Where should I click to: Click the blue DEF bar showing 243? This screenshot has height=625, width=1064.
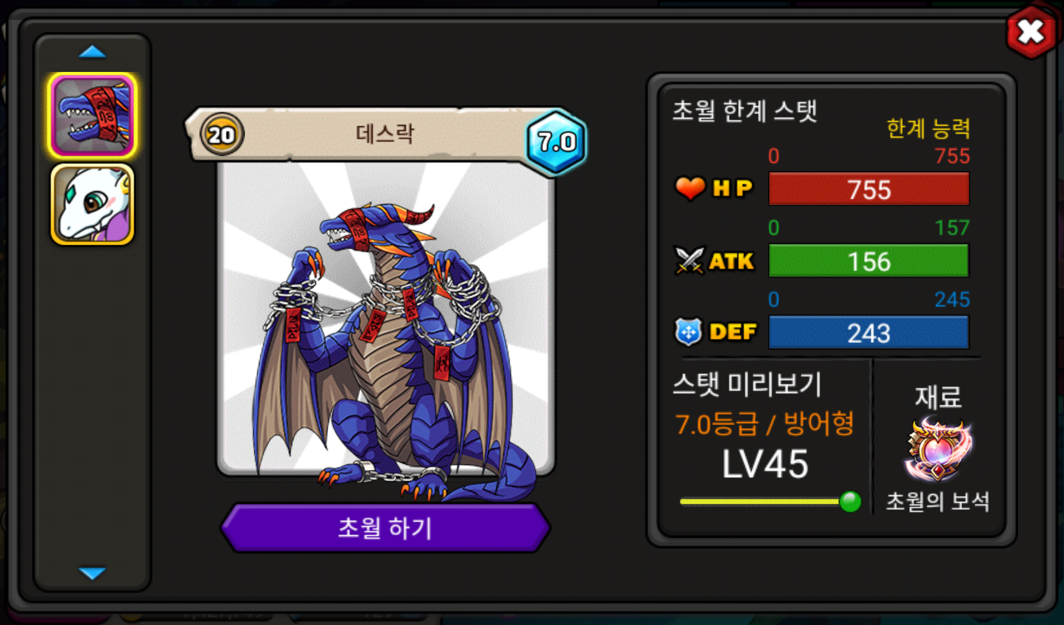pyautogui.click(x=869, y=333)
